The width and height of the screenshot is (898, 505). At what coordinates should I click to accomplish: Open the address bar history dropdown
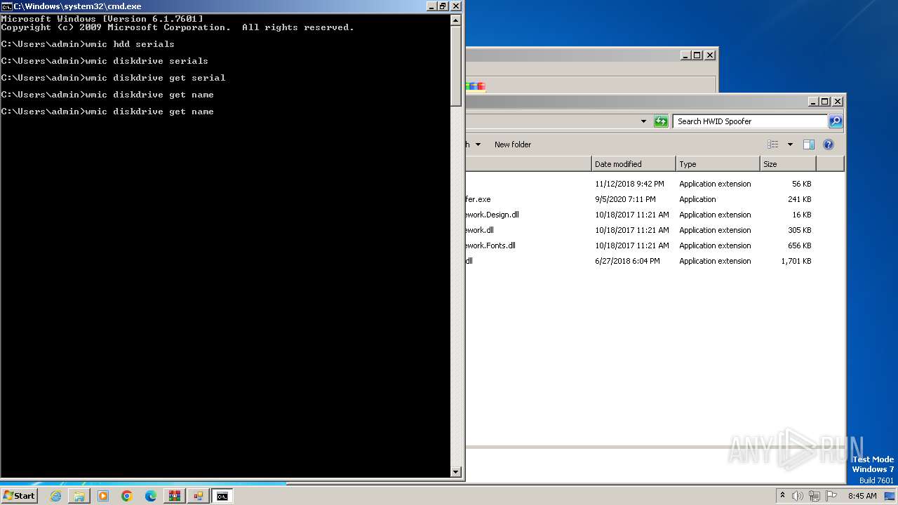(644, 121)
